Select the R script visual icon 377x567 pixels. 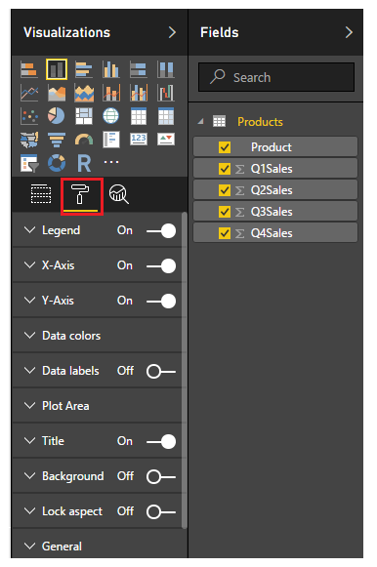click(84, 163)
